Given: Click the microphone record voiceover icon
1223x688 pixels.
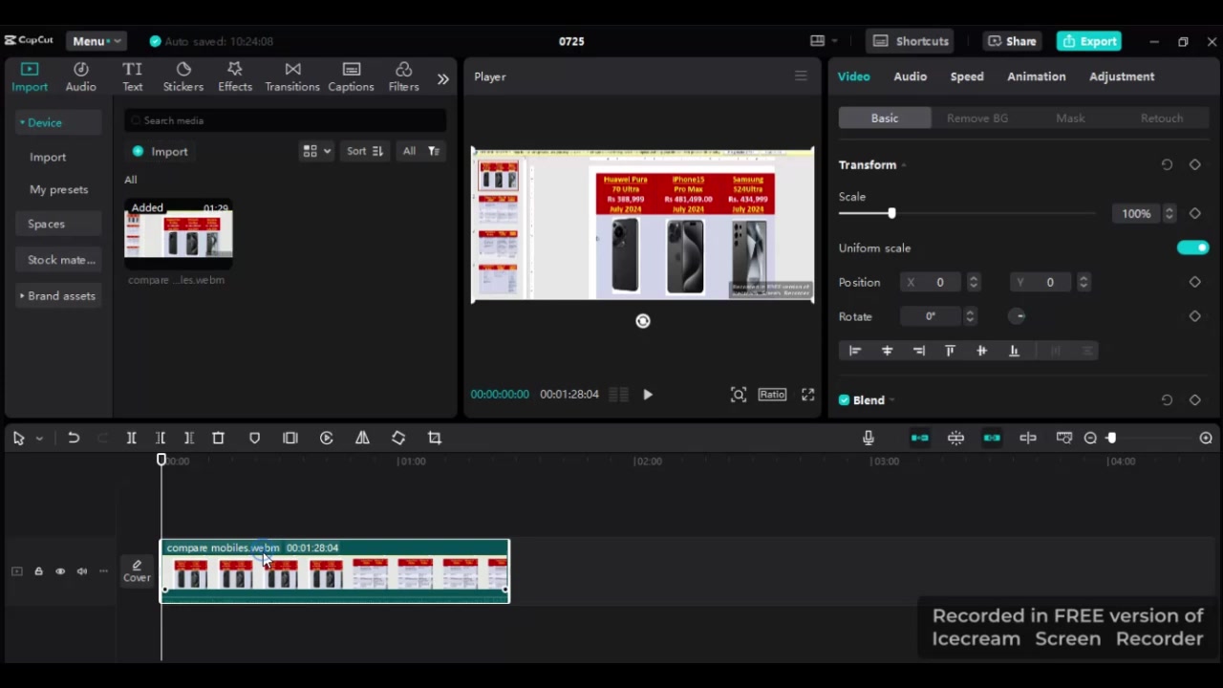Looking at the screenshot, I should click(x=869, y=438).
